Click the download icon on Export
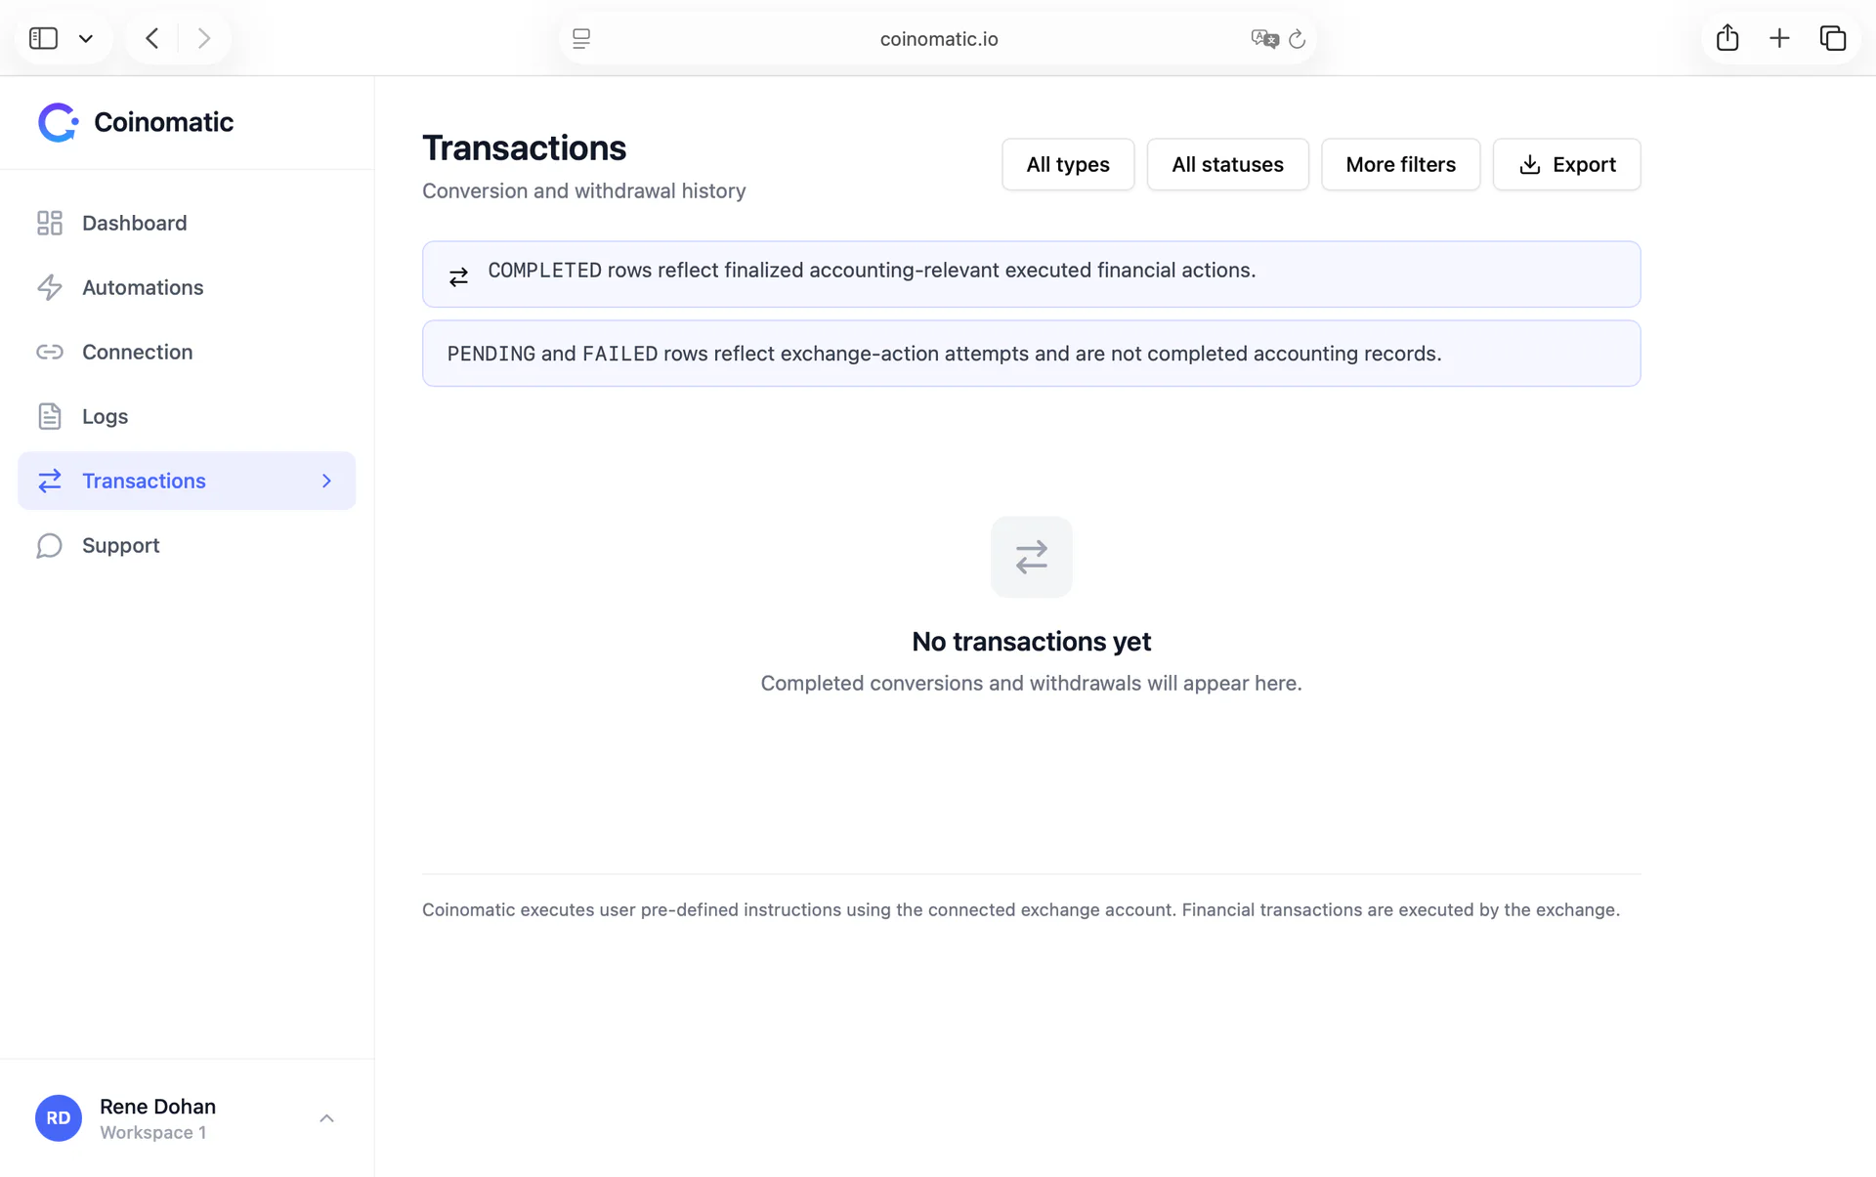The image size is (1876, 1177). pyautogui.click(x=1530, y=164)
